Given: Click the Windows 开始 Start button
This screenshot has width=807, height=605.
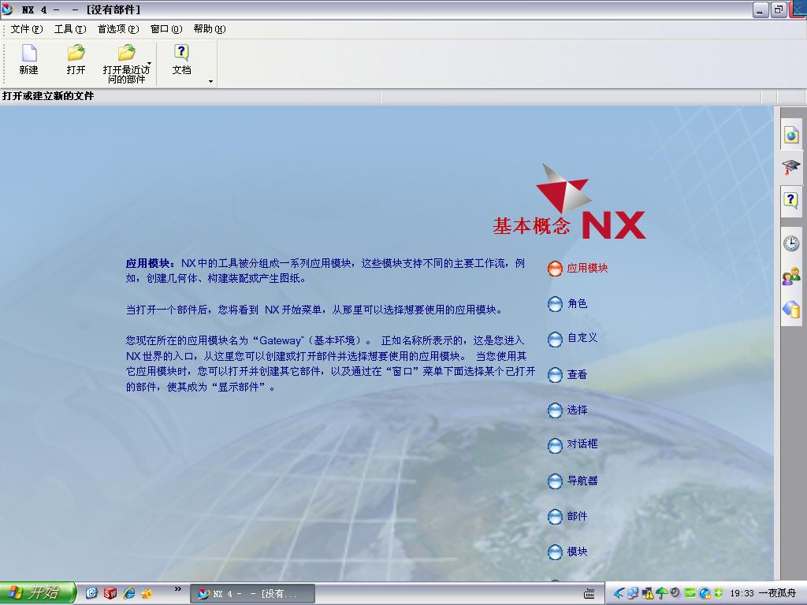Looking at the screenshot, I should 38,592.
